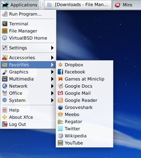Click the Wikipedia text label
The image size is (141, 158).
coord(76,136)
